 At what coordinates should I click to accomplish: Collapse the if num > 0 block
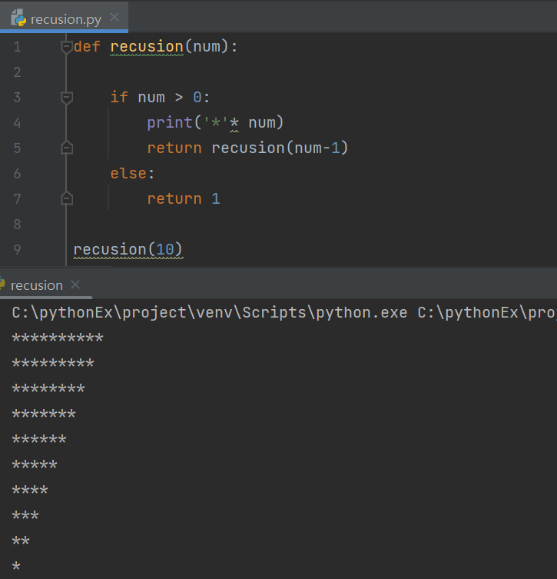tap(66, 98)
